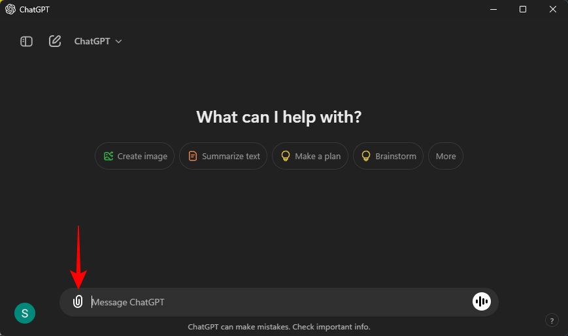Open the ChatGPT model selector dropdown
Viewport: 568px width, 336px height.
point(98,41)
